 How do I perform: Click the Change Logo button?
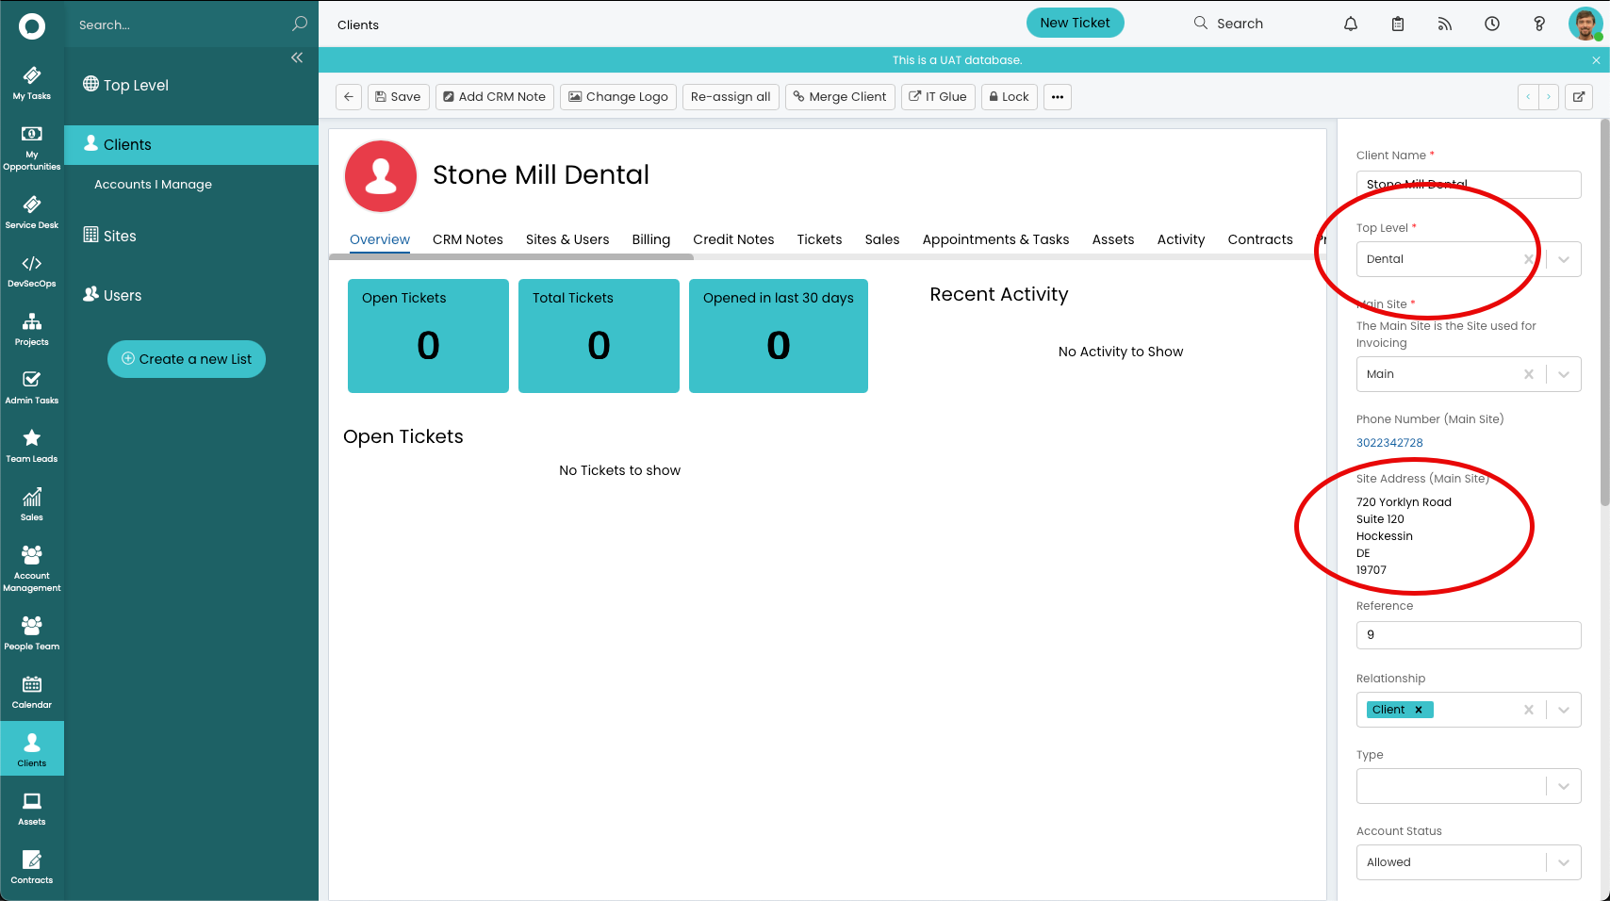point(618,97)
